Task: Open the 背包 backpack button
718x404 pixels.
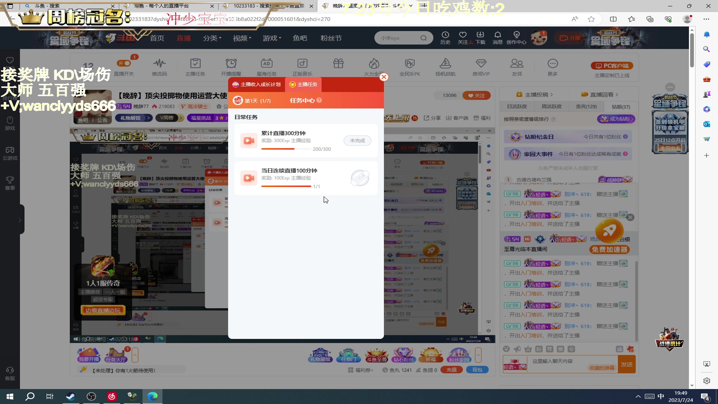Action: coord(477,370)
